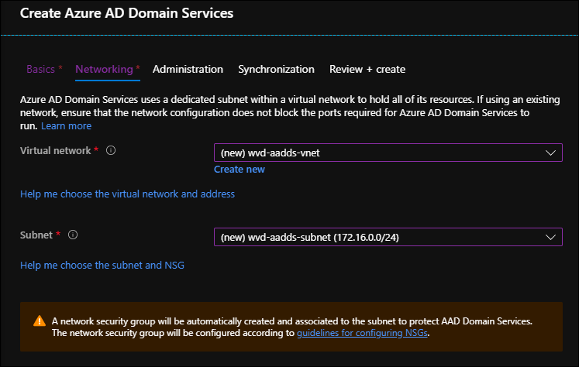Open the Virtual network dropdown

point(388,153)
